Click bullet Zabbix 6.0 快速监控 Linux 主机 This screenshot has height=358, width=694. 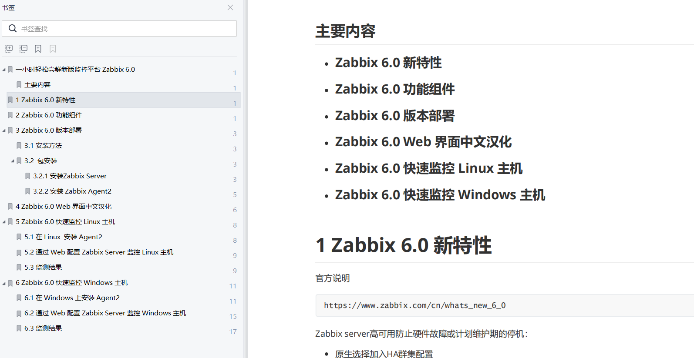coord(429,168)
